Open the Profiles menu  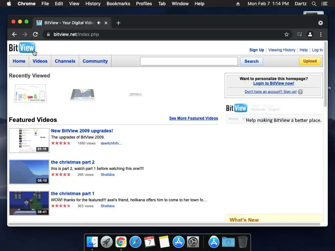(144, 4)
